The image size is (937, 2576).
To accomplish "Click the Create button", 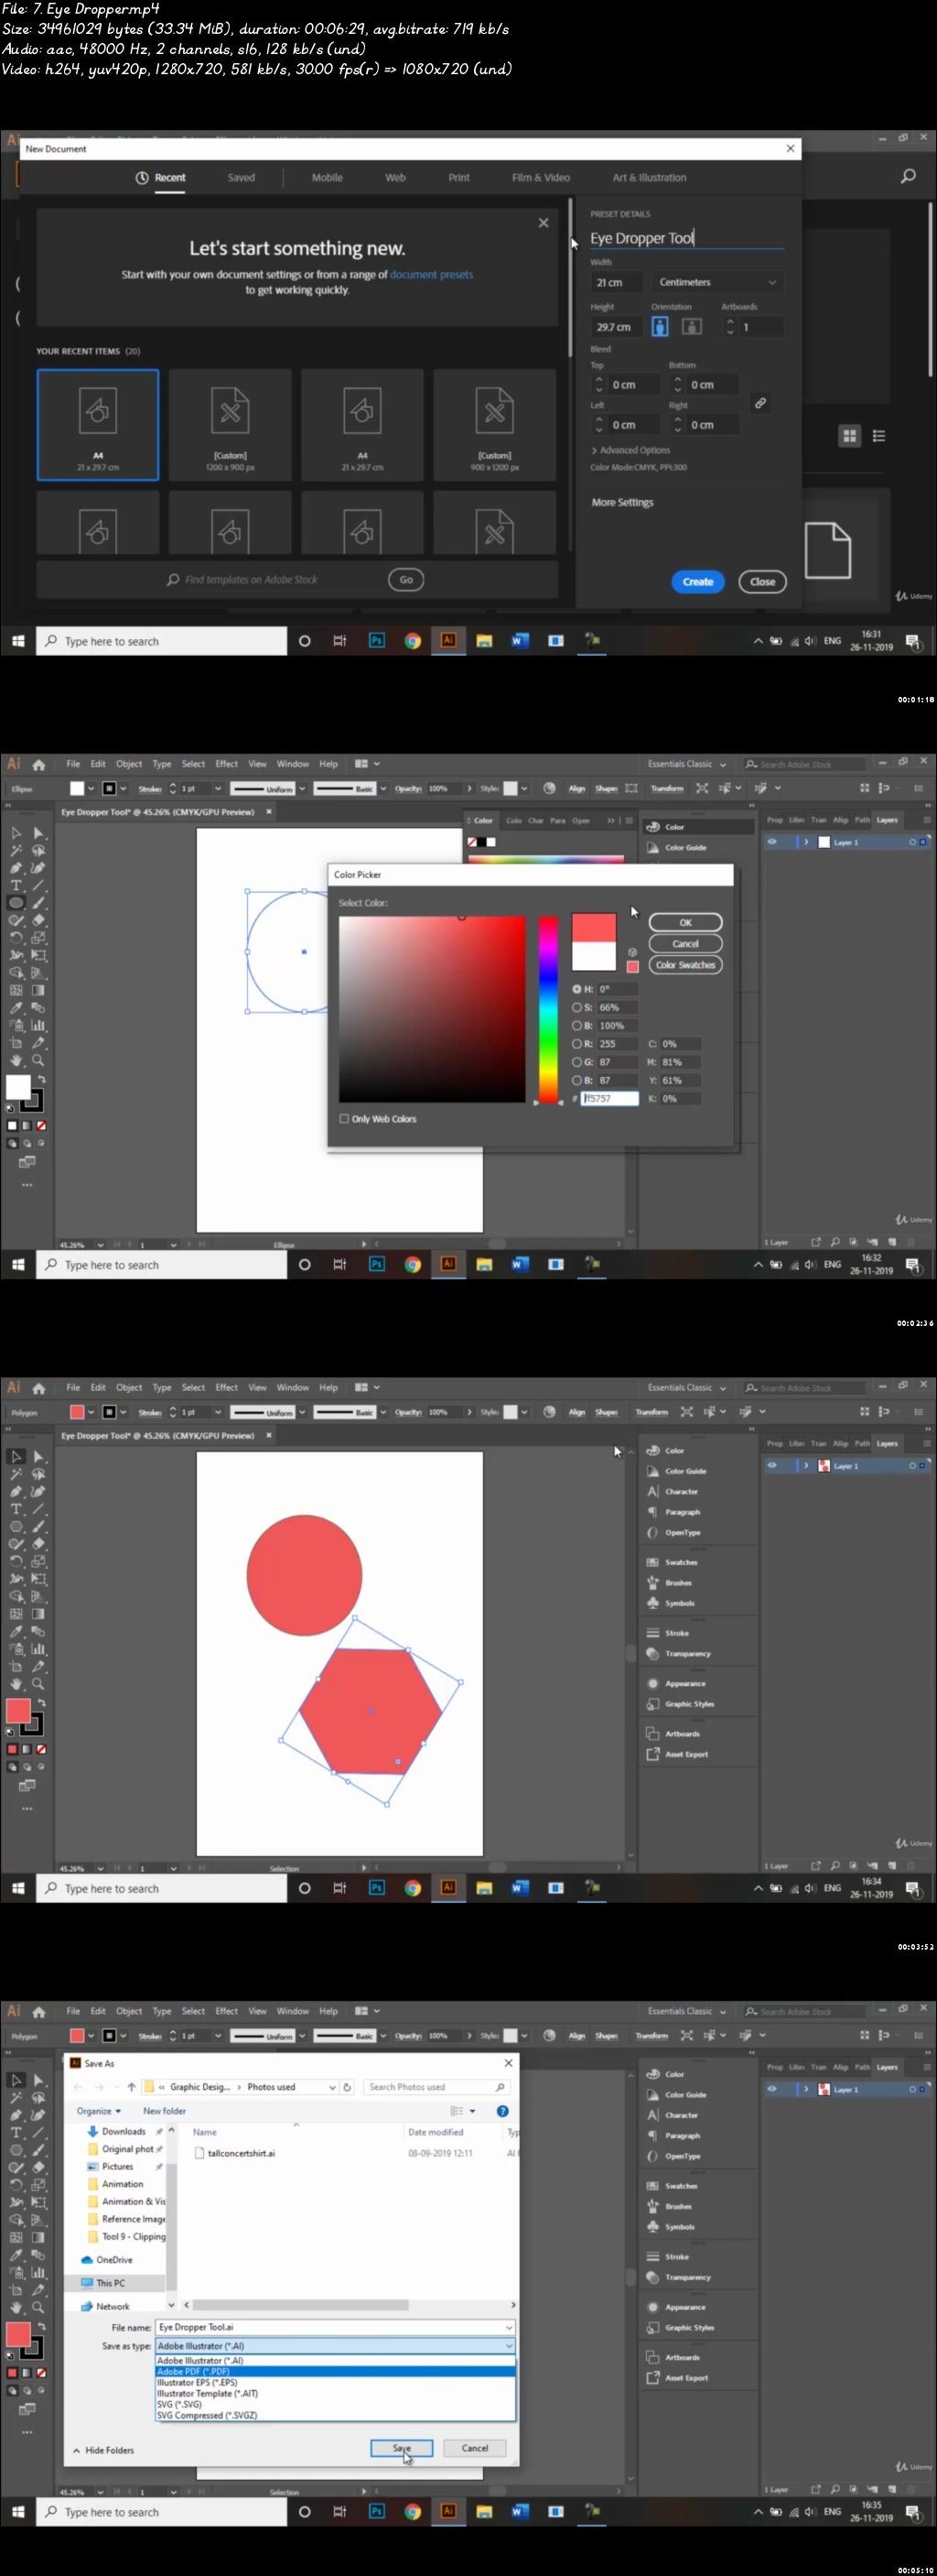I will (x=697, y=582).
